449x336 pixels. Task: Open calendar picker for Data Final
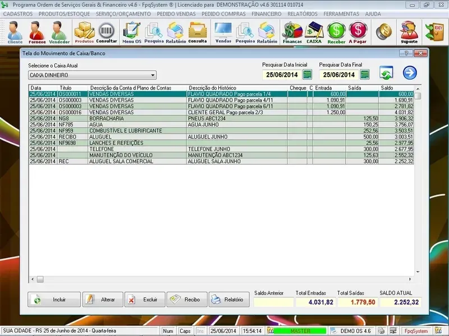pos(365,74)
